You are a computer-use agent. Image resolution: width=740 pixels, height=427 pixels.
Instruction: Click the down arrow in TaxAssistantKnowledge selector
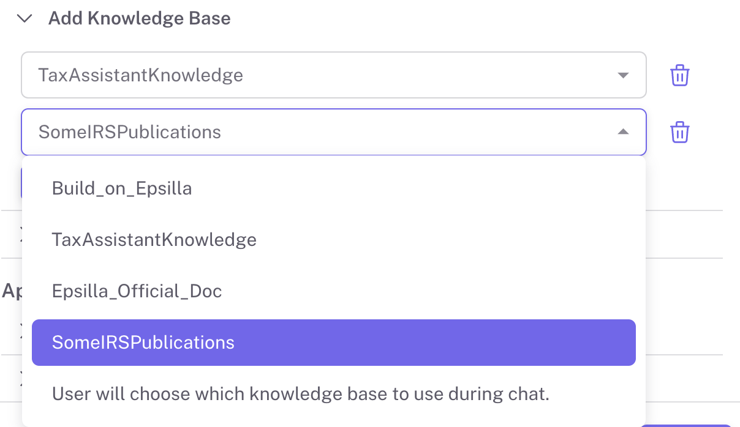623,75
